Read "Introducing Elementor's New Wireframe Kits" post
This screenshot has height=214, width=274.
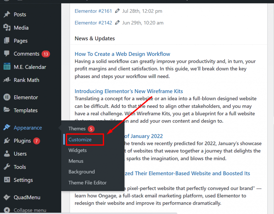(129, 91)
